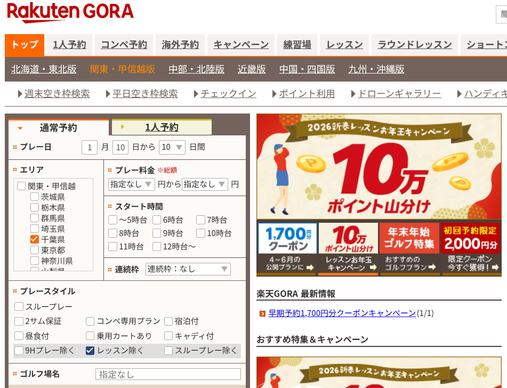507x388 pixels.
Task: Enable the 2サム保証 checkbox
Action: 19,321
